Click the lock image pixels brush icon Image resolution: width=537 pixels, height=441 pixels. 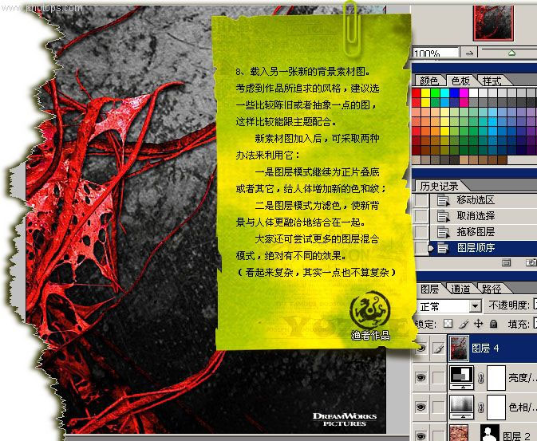(x=463, y=324)
